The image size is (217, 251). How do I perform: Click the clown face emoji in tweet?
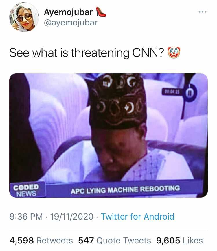[x=174, y=53]
